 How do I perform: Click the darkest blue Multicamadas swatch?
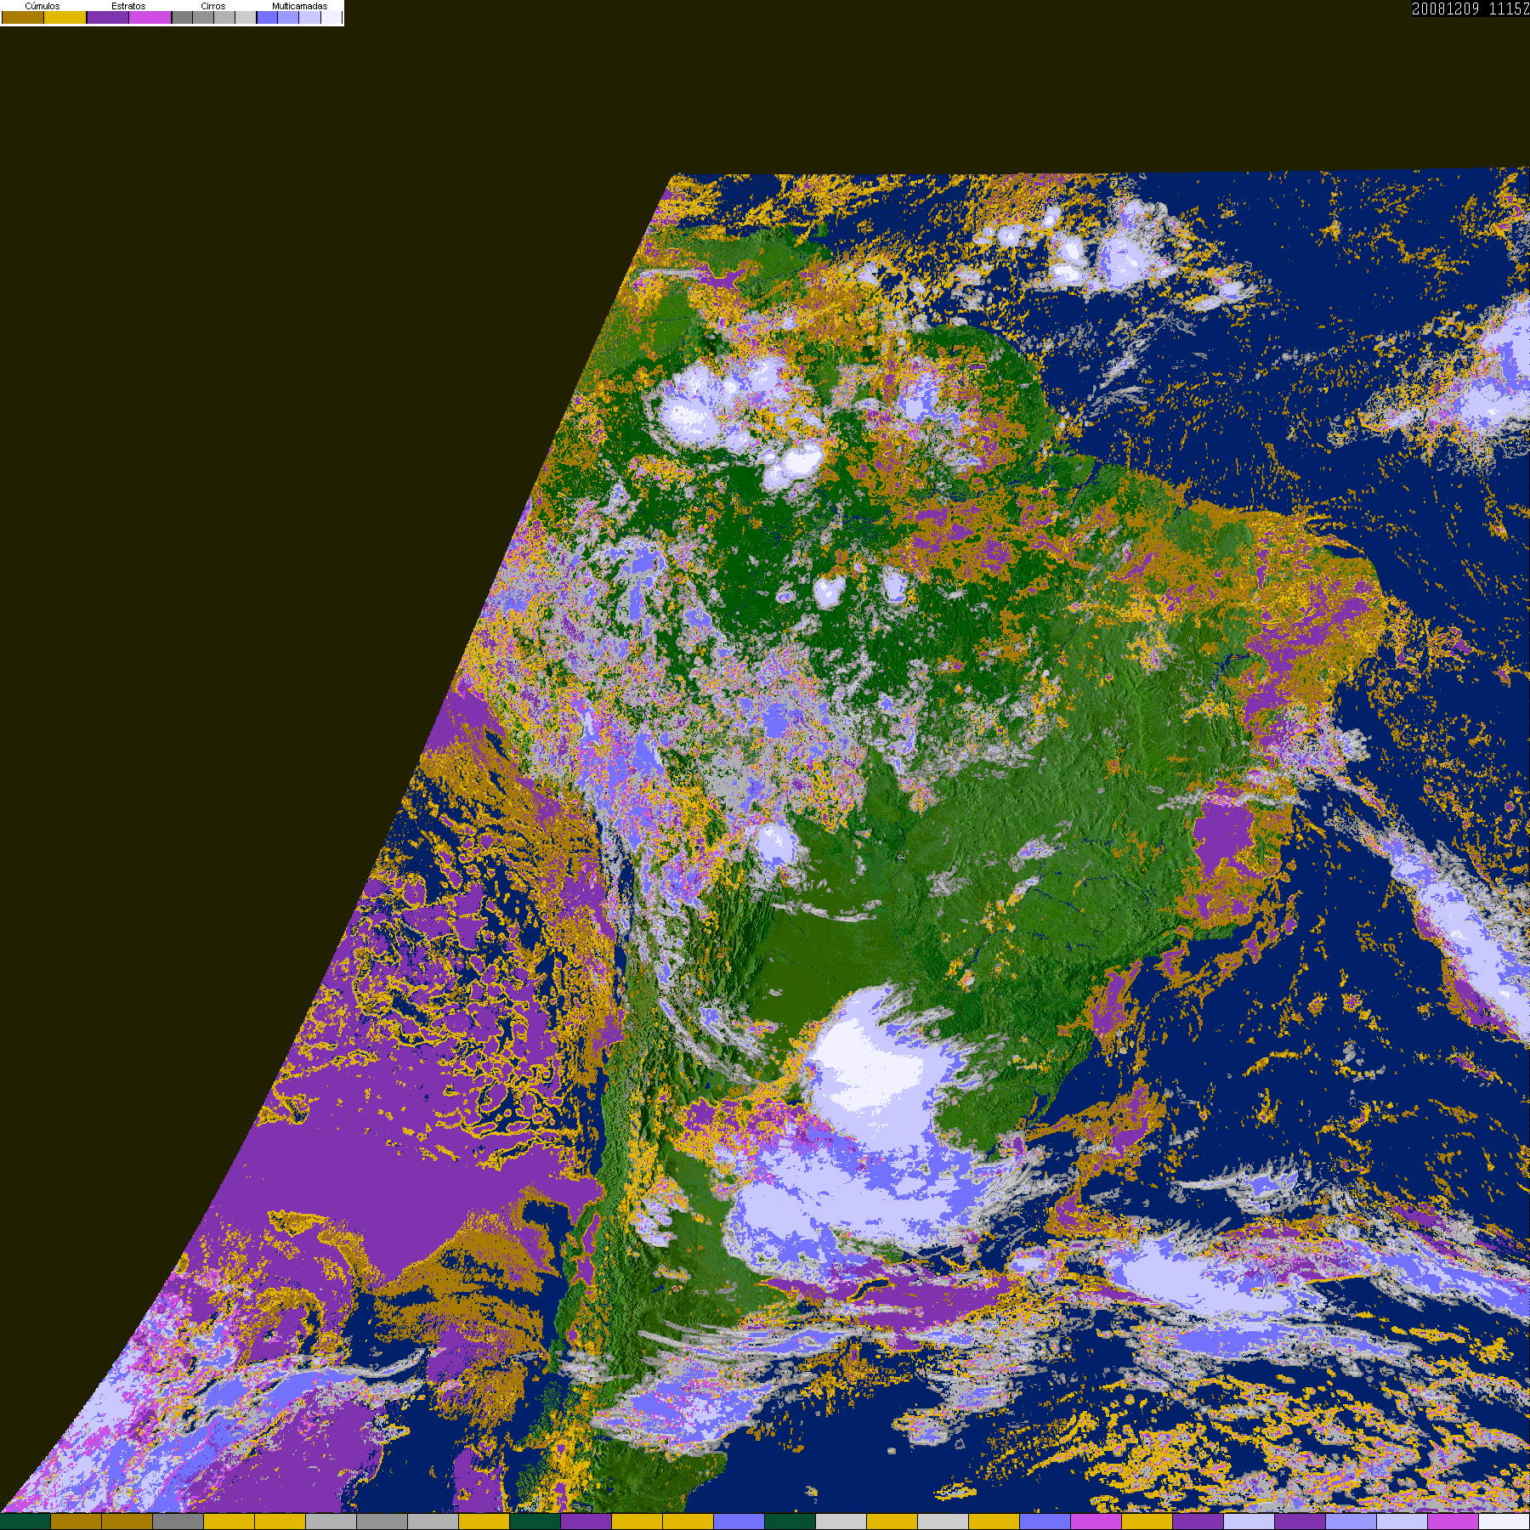coord(267,17)
